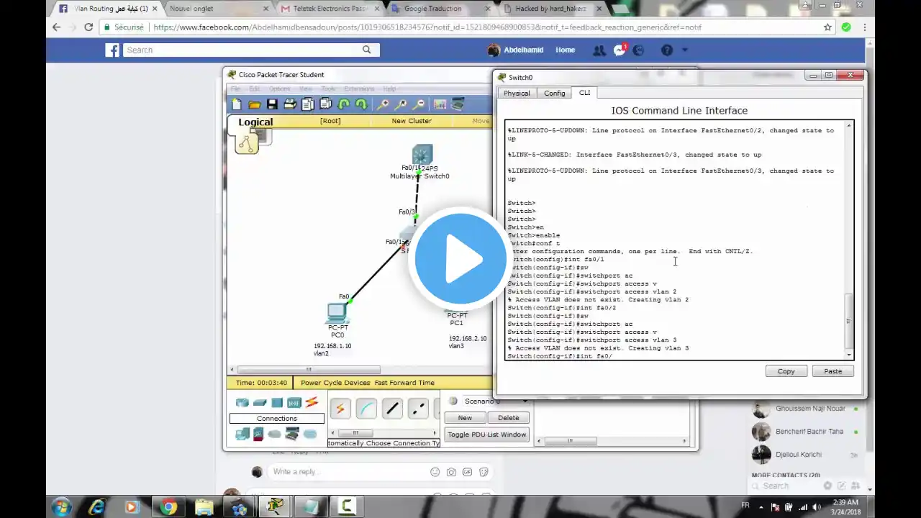Image resolution: width=921 pixels, height=518 pixels.
Task: Select the Connections lightning category
Action: (x=312, y=403)
